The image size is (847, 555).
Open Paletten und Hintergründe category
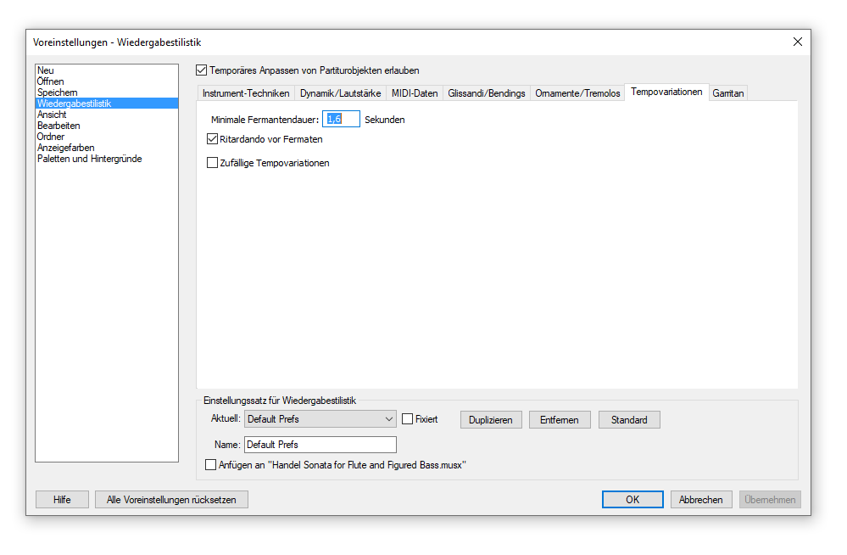click(x=107, y=159)
